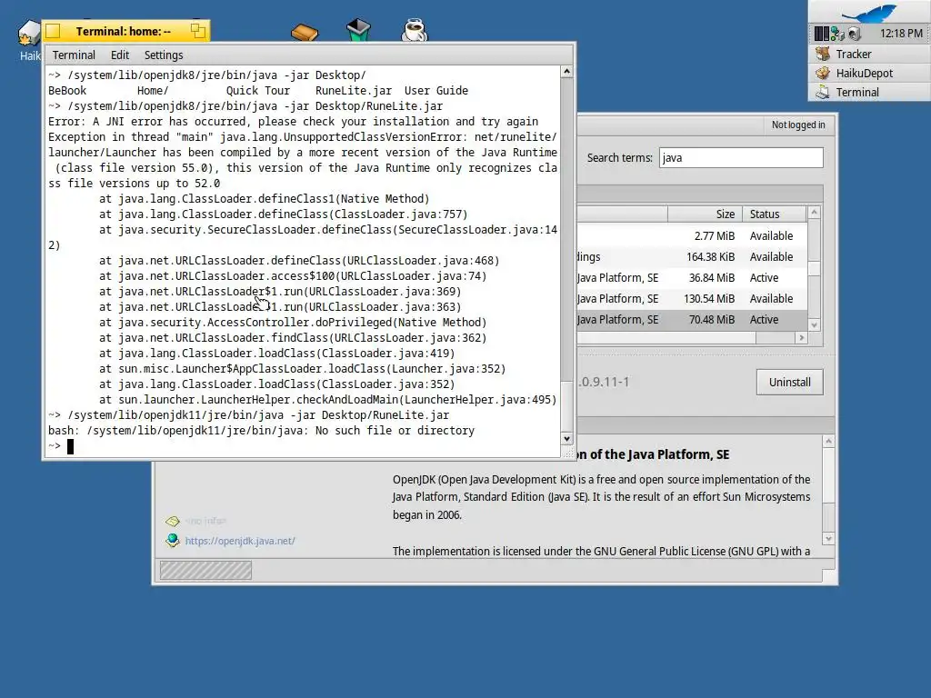The width and height of the screenshot is (931, 698).
Task: Click the speaker volume tray icon
Action: coord(854,34)
